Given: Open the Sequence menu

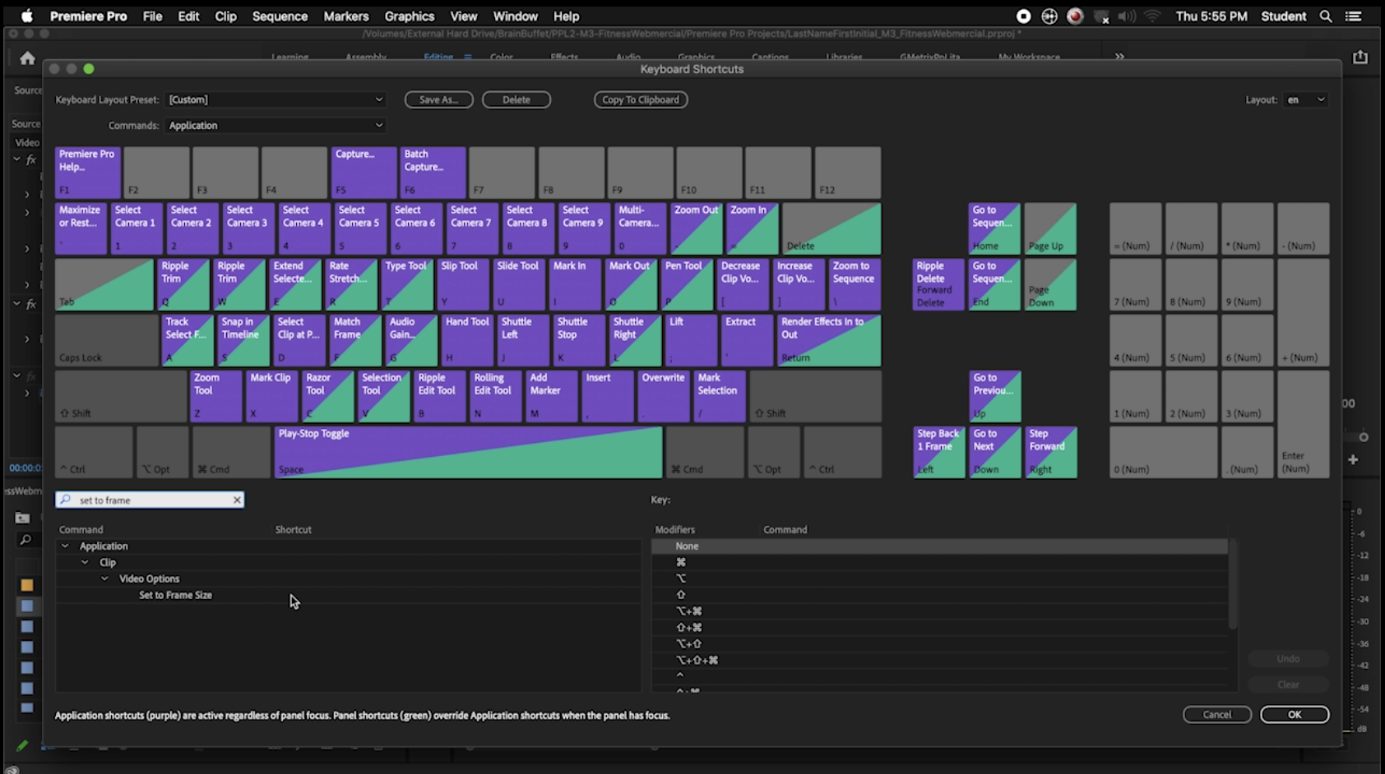Looking at the screenshot, I should 280,16.
